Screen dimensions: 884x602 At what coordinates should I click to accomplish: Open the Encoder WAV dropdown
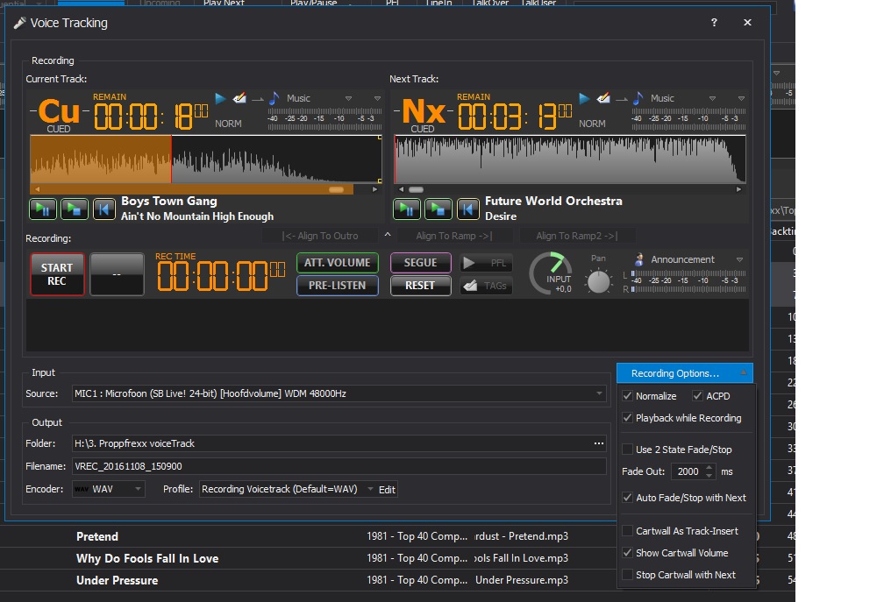[138, 489]
